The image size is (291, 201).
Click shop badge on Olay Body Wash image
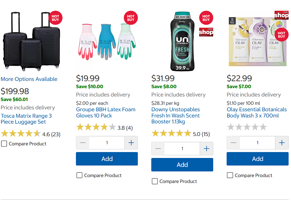tap(282, 15)
